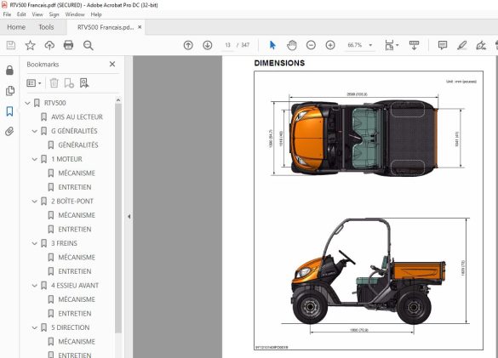Open the Sign menu
The height and width of the screenshot is (358, 498).
(54, 14)
